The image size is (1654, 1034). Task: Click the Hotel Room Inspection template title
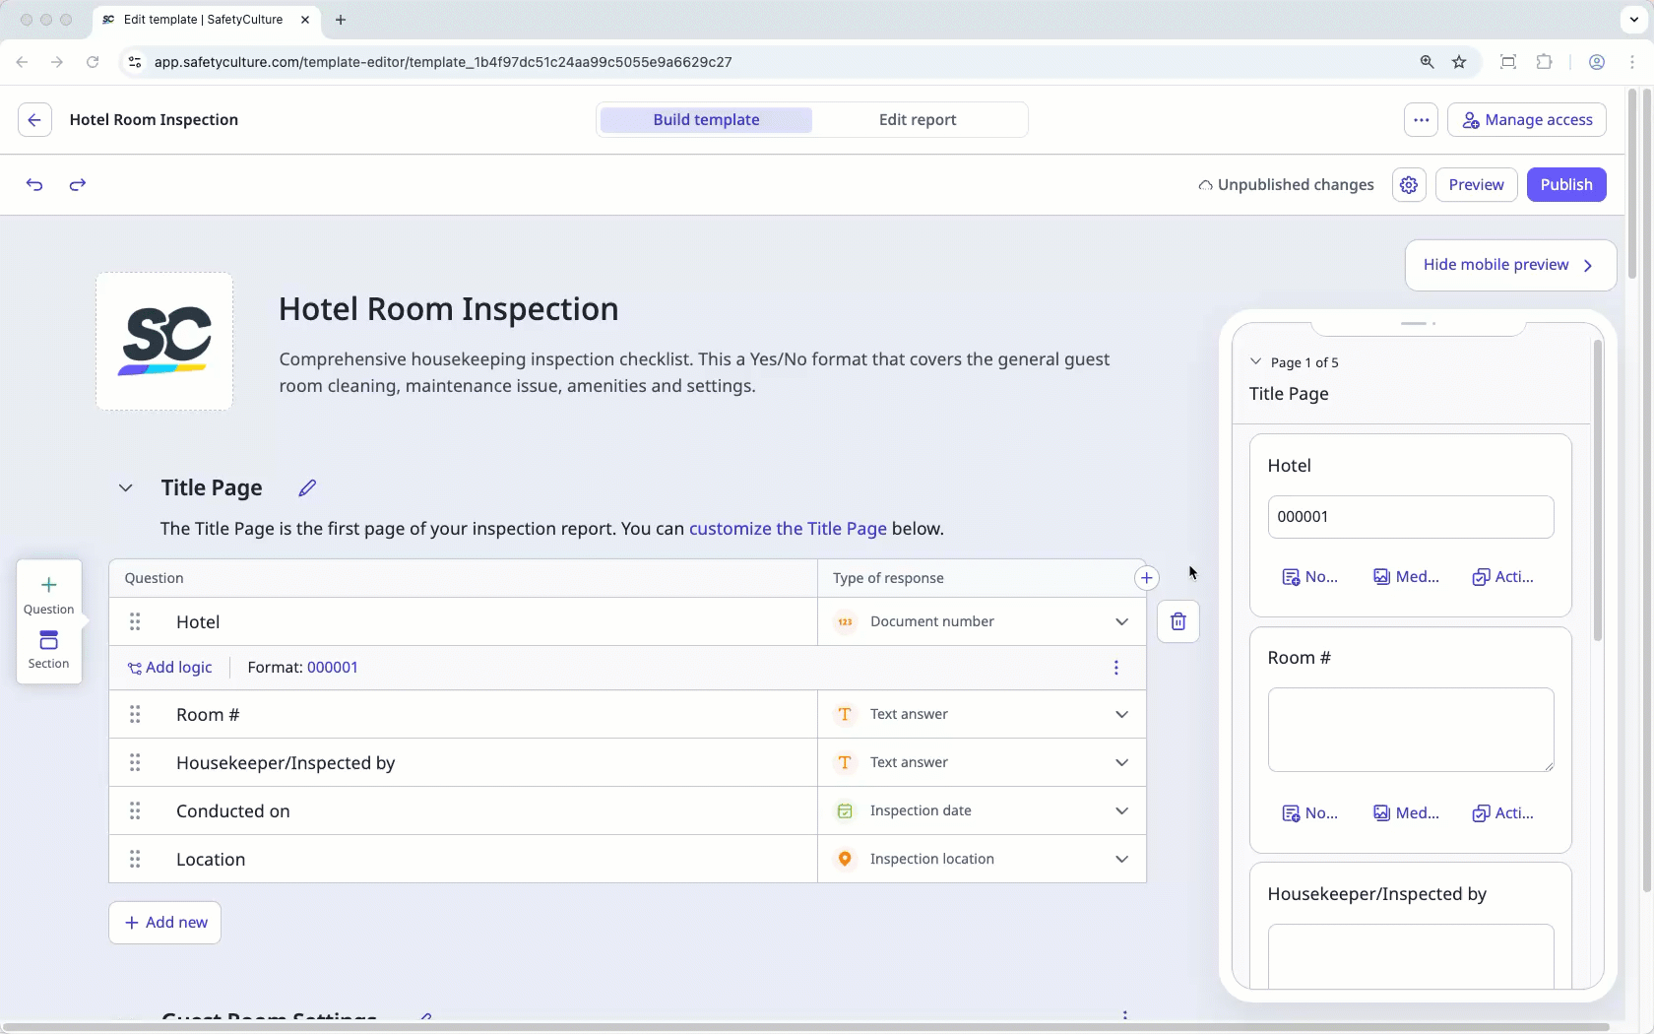(x=449, y=309)
